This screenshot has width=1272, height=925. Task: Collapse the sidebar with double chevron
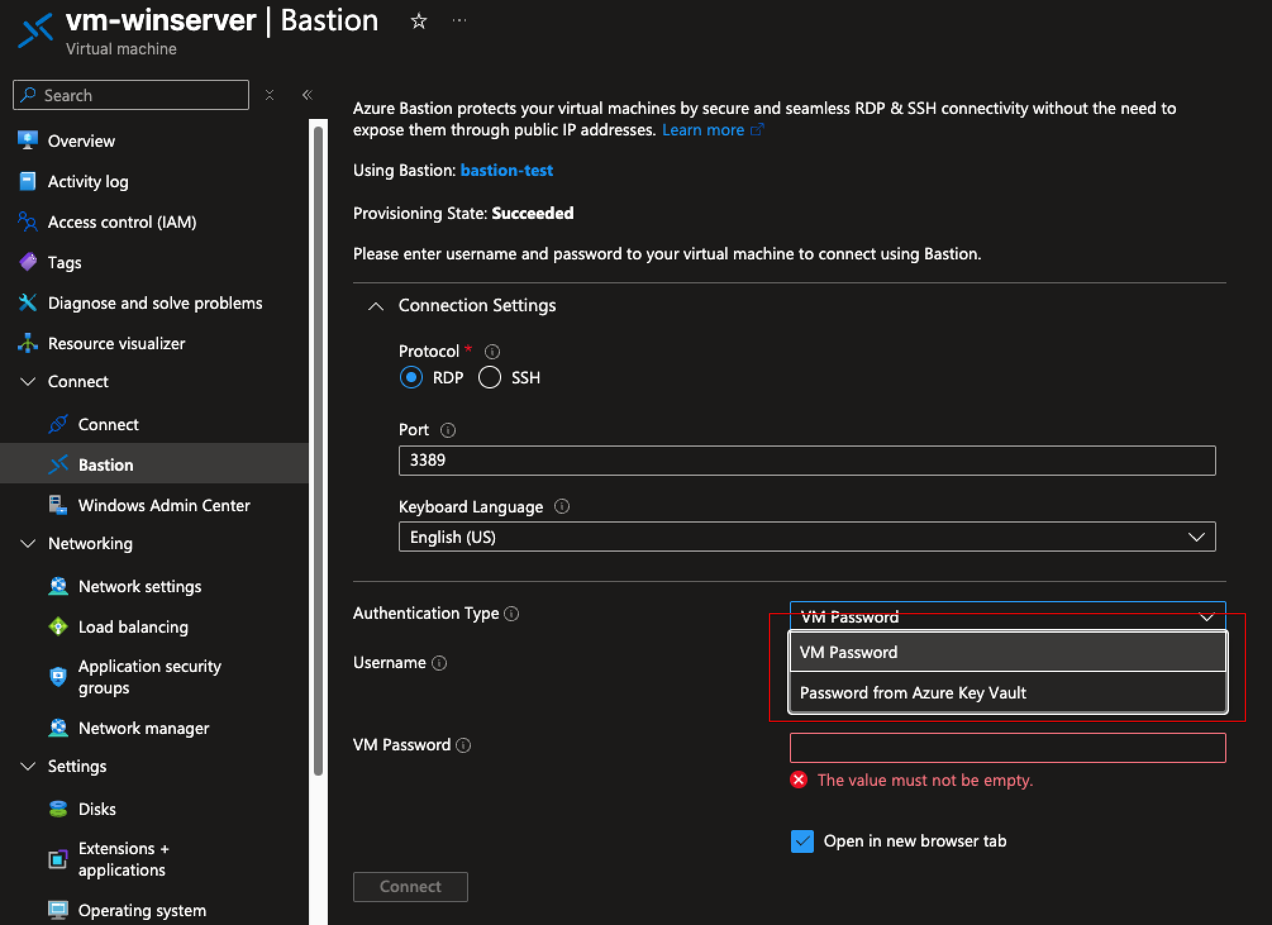tap(307, 95)
